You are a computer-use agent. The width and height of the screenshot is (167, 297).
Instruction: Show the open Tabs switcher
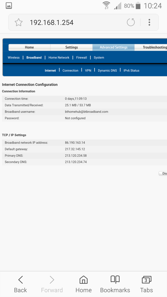tap(146, 284)
